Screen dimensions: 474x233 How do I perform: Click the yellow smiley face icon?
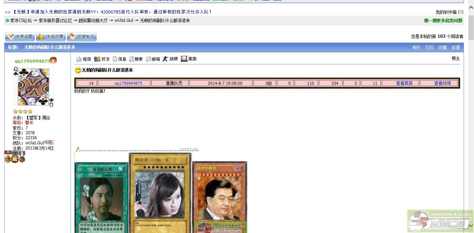pos(78,70)
